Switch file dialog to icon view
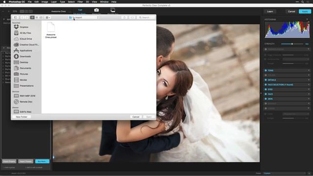Screen dimensions: 313x176 (32, 18)
